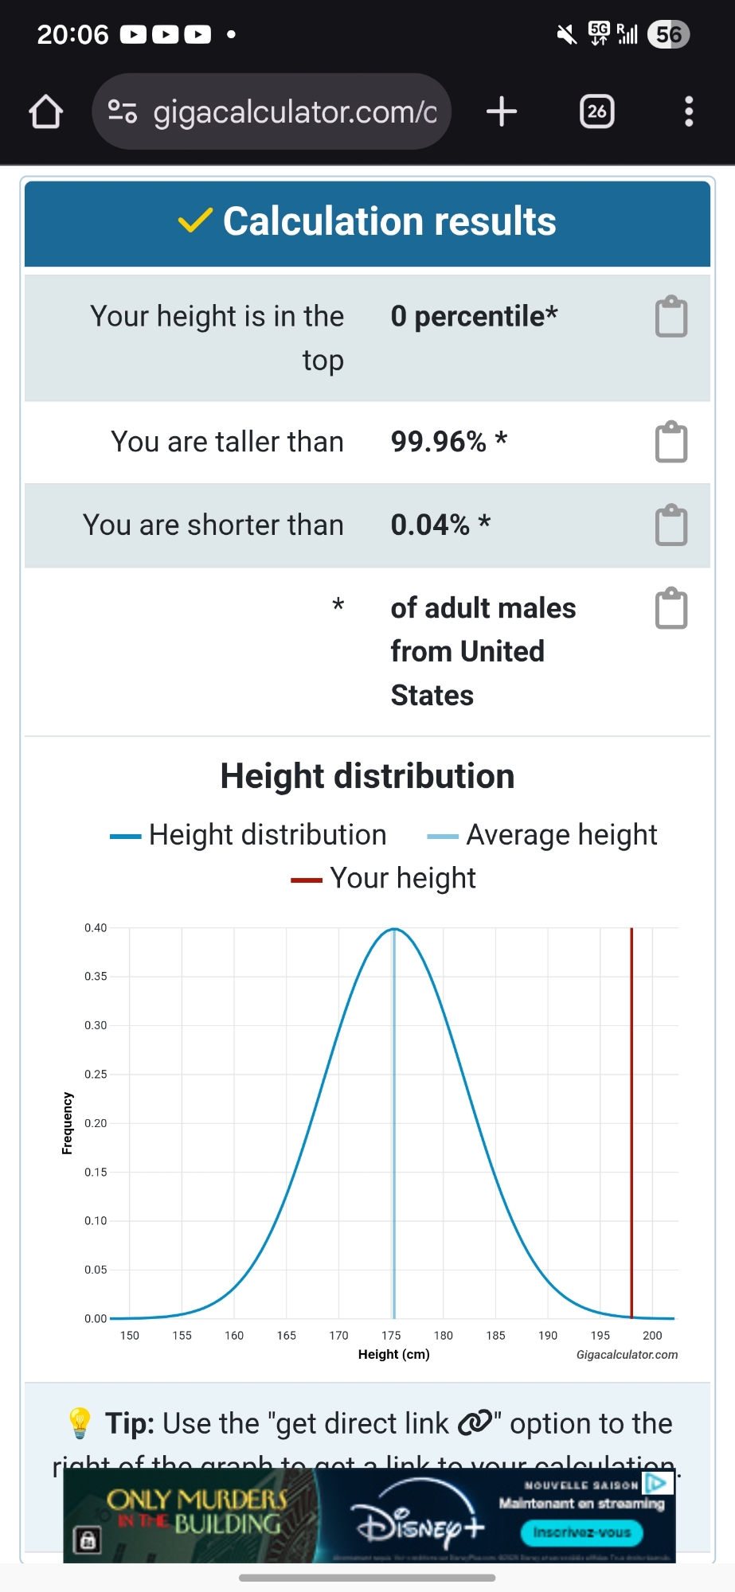Toggle the Height distribution legend series

(248, 835)
